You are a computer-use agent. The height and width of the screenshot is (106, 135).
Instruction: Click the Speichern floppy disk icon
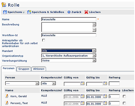point(5,12)
